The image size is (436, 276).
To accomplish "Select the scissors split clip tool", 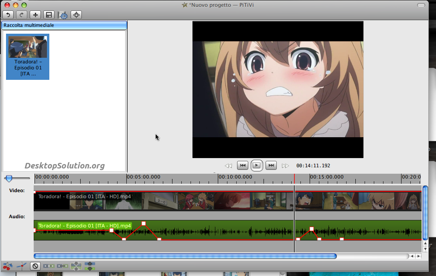I will point(7,266).
